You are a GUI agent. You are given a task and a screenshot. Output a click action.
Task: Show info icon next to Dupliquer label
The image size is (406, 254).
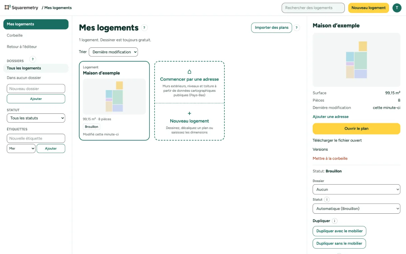335,221
